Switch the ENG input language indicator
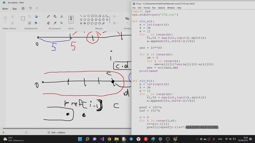The height and width of the screenshot is (143, 255). point(220,139)
